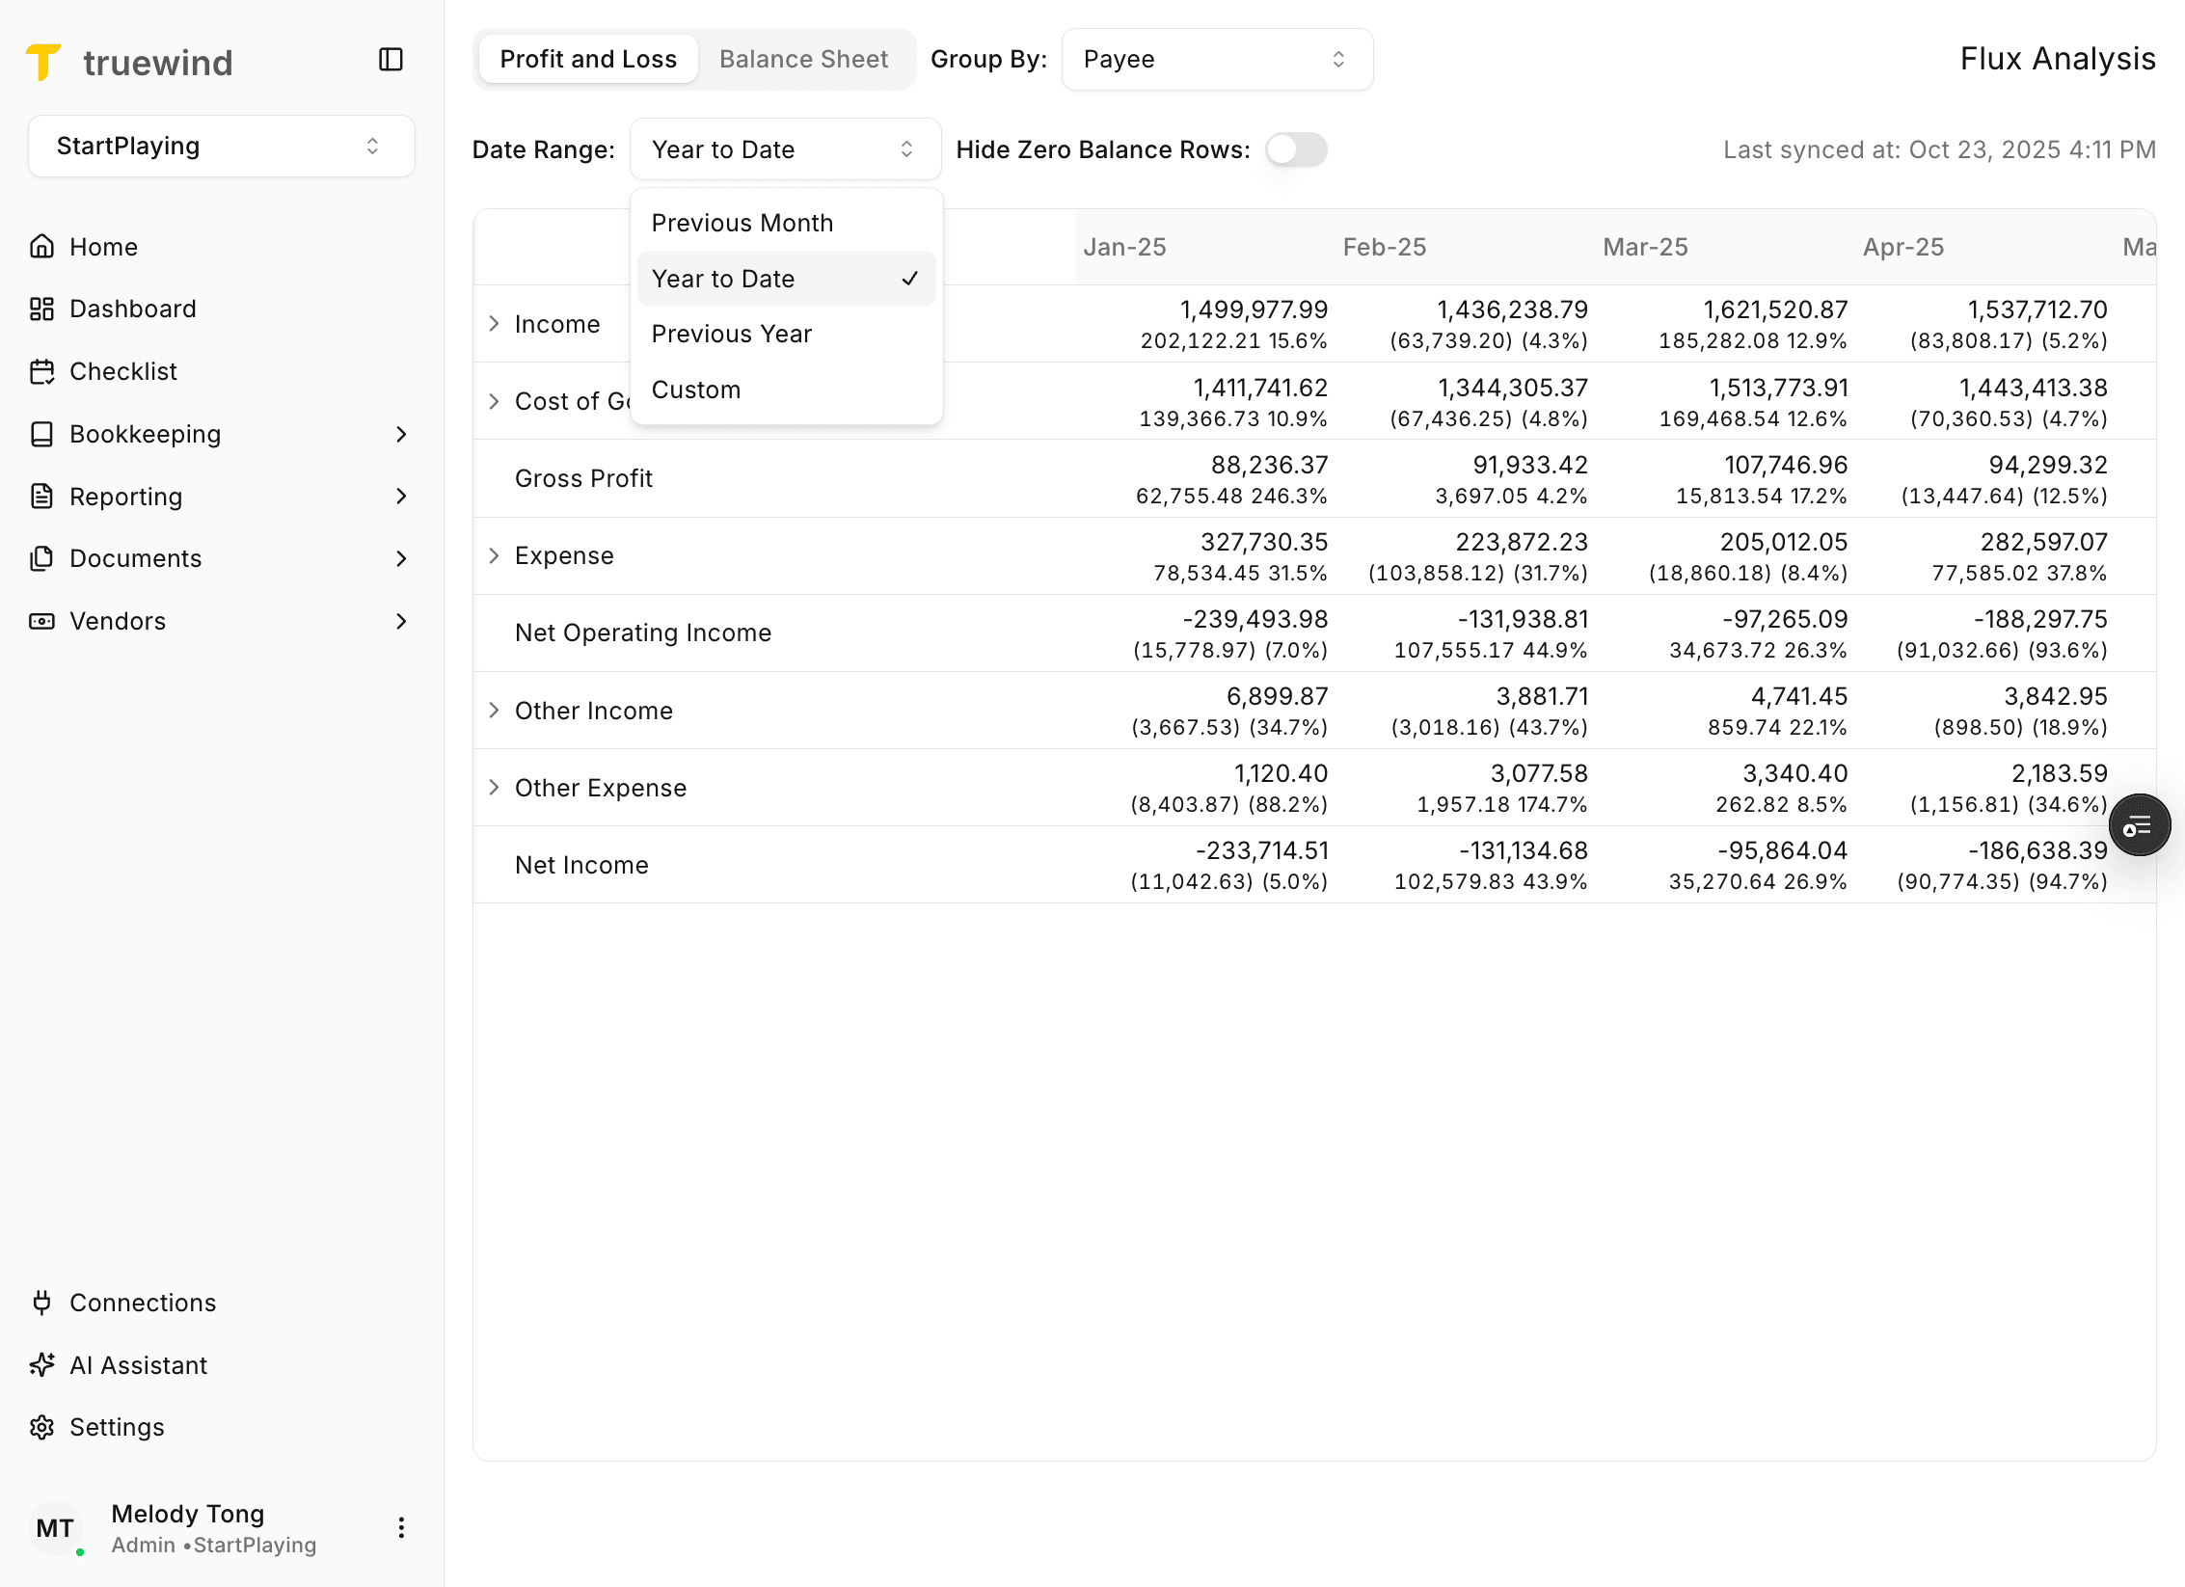Click the floating flux options button
The image size is (2185, 1587).
[x=2140, y=825]
